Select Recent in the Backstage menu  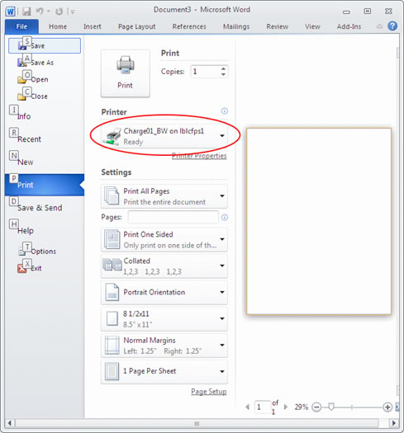click(x=45, y=139)
